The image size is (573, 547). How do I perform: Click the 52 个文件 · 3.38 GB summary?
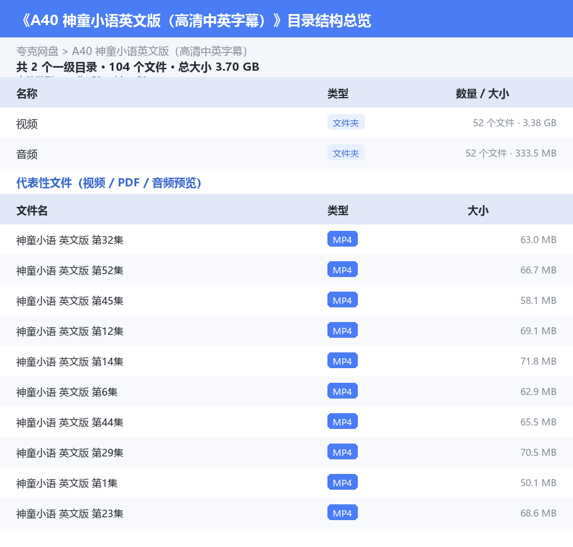[x=515, y=123]
